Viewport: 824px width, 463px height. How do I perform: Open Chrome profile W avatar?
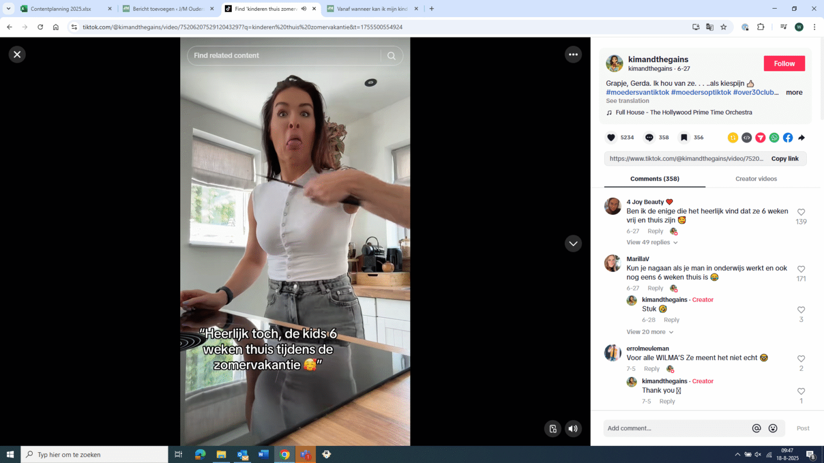(799, 27)
